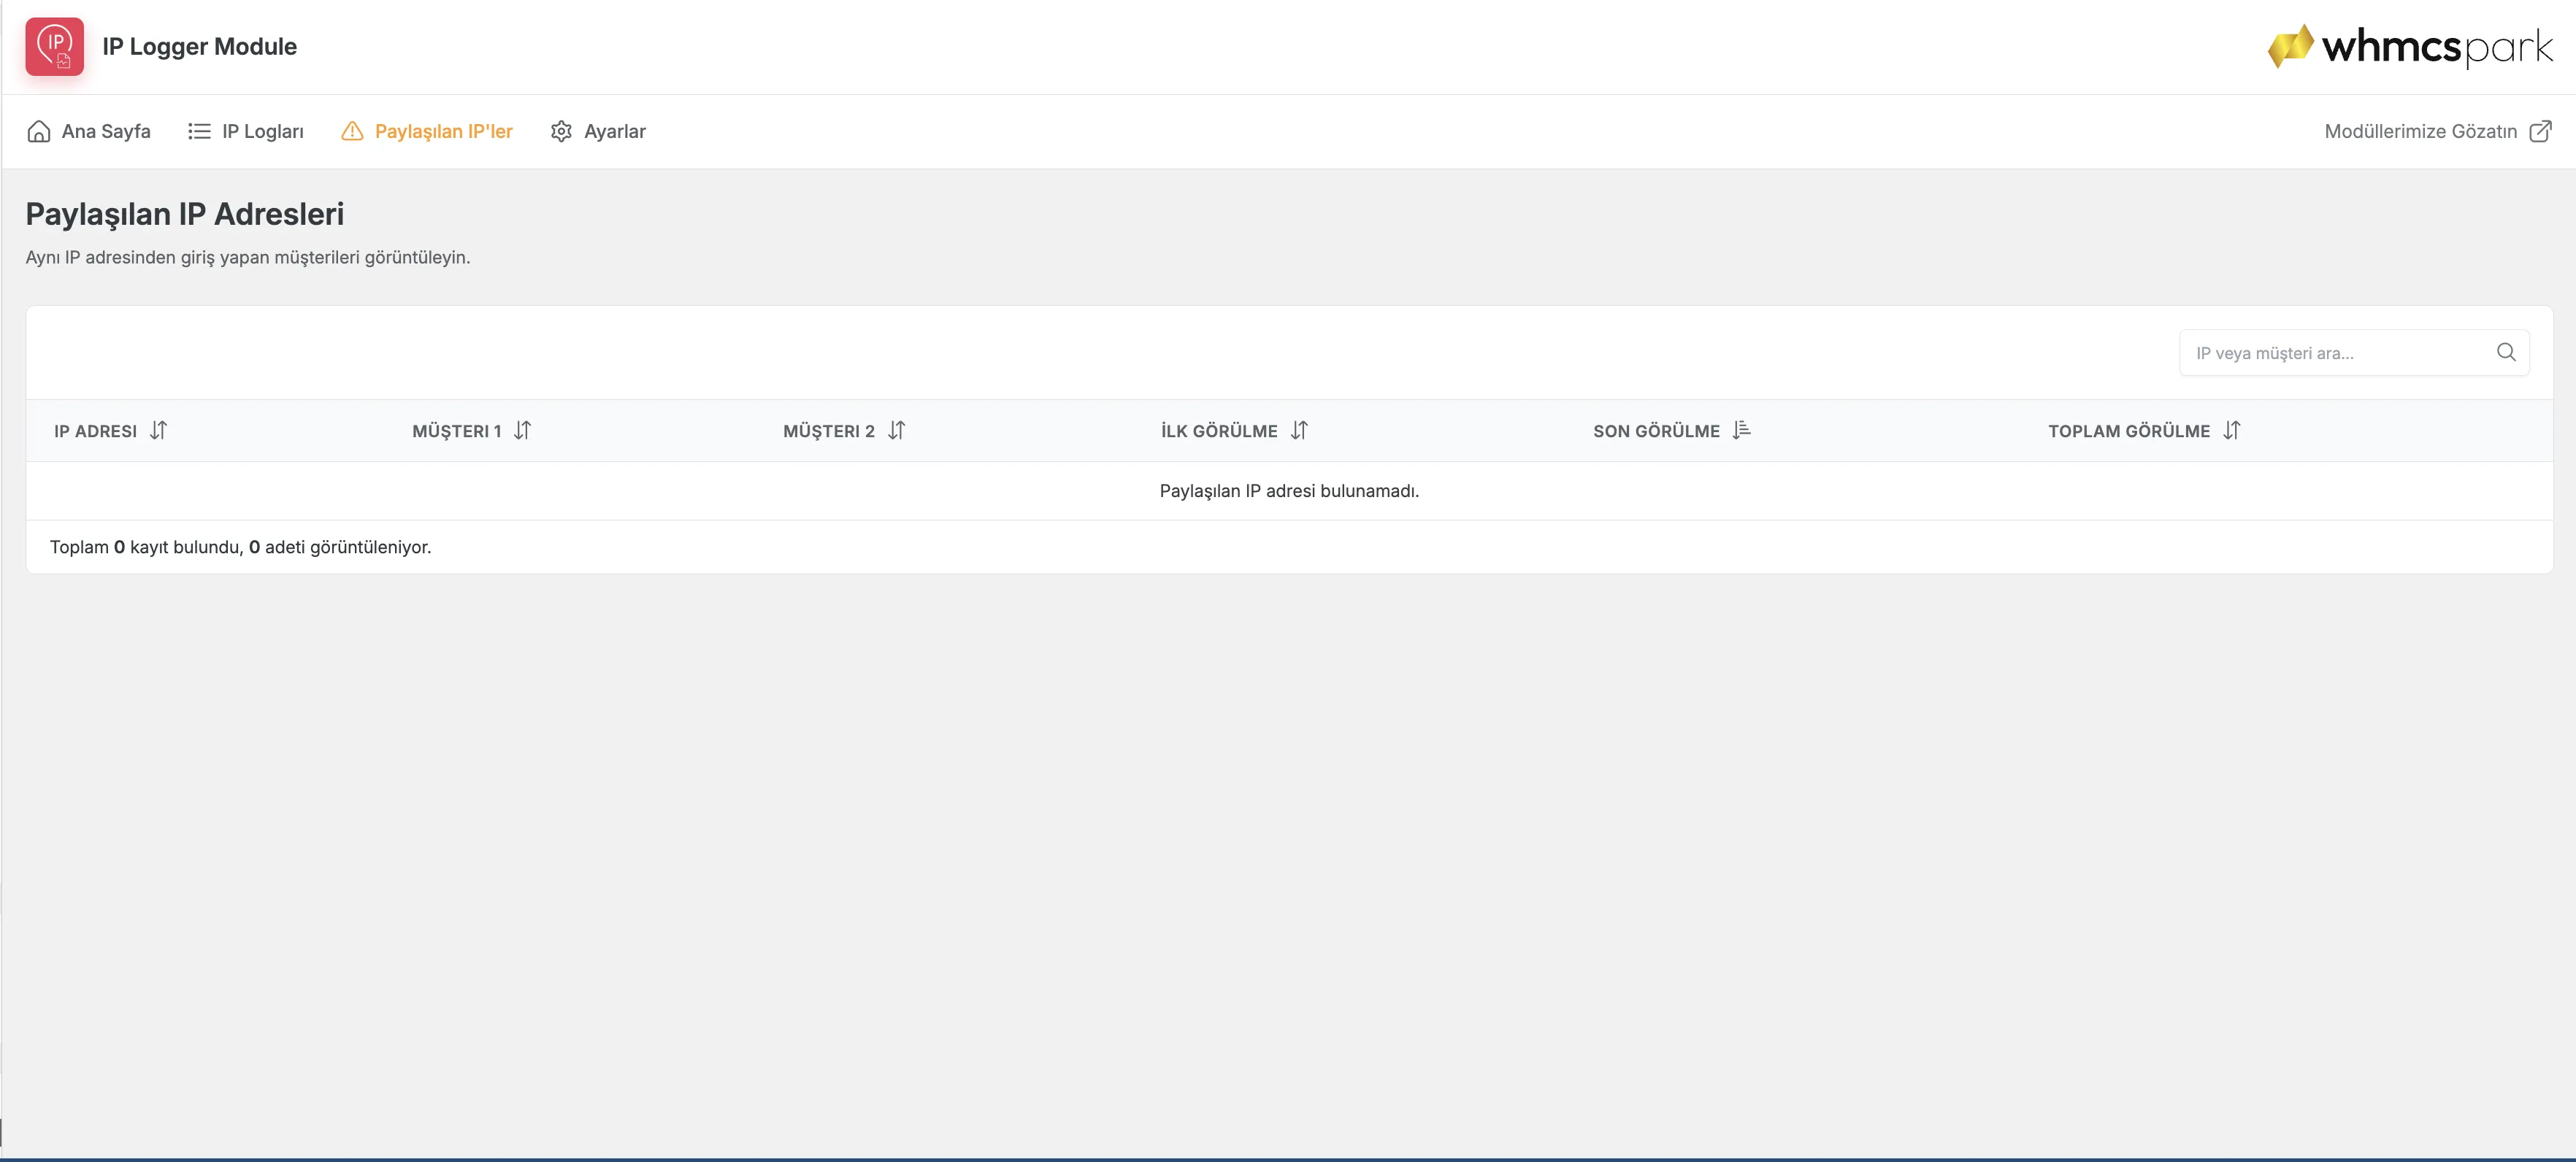Click the red IP Logger Module logo
2576x1162 pixels.
click(x=55, y=46)
